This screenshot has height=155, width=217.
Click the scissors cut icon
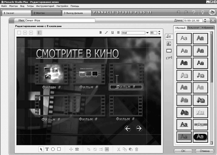pyautogui.click(x=119, y=149)
